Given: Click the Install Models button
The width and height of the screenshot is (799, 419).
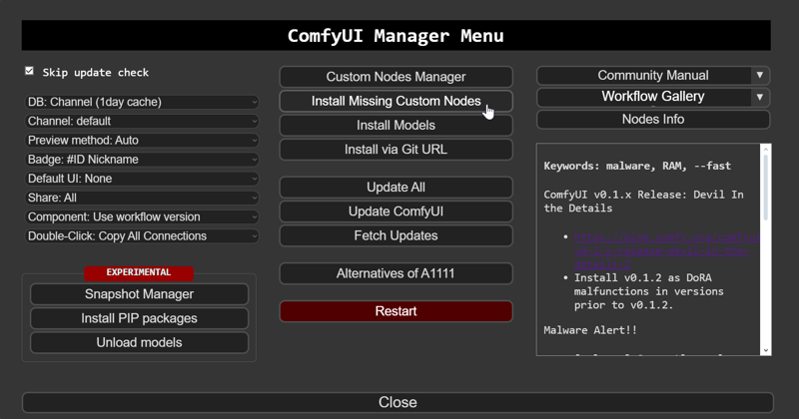Looking at the screenshot, I should point(396,126).
